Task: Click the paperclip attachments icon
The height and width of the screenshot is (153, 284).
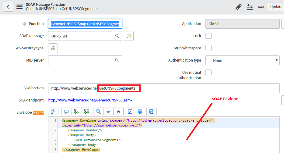Action: [238, 7]
